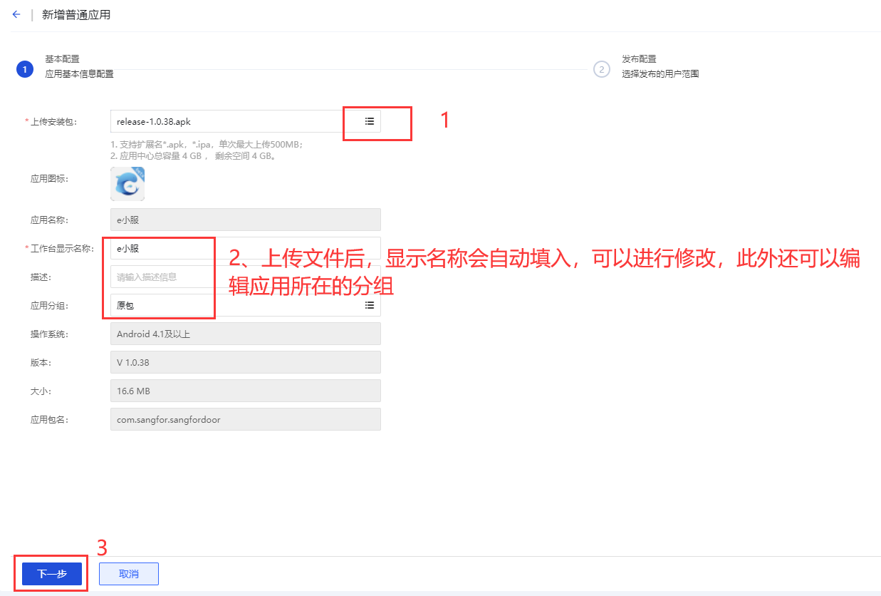
Task: Click the 取消 button
Action: point(129,574)
